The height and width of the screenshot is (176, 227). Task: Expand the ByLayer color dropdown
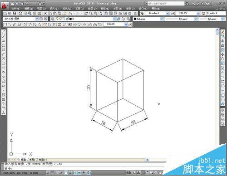[162, 19]
